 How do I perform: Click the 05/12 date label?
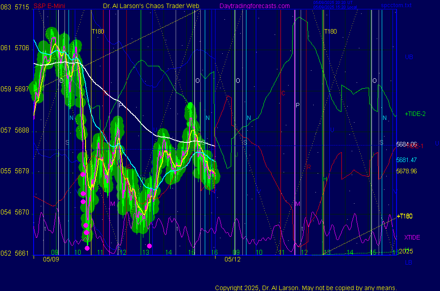pyautogui.click(x=233, y=259)
